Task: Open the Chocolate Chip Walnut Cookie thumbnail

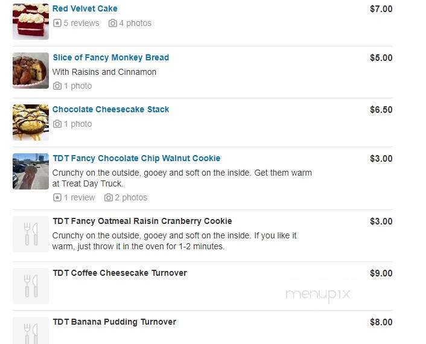Action: pos(31,171)
